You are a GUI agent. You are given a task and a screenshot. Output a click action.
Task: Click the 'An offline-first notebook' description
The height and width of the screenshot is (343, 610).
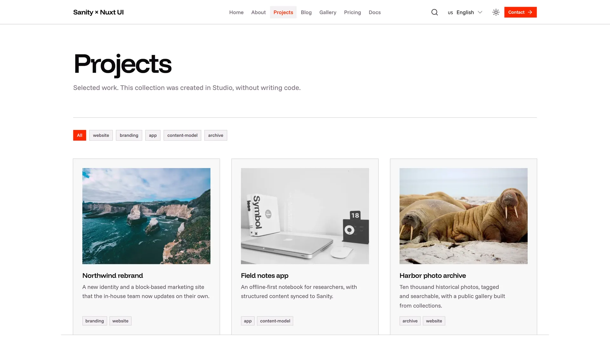[x=299, y=292]
